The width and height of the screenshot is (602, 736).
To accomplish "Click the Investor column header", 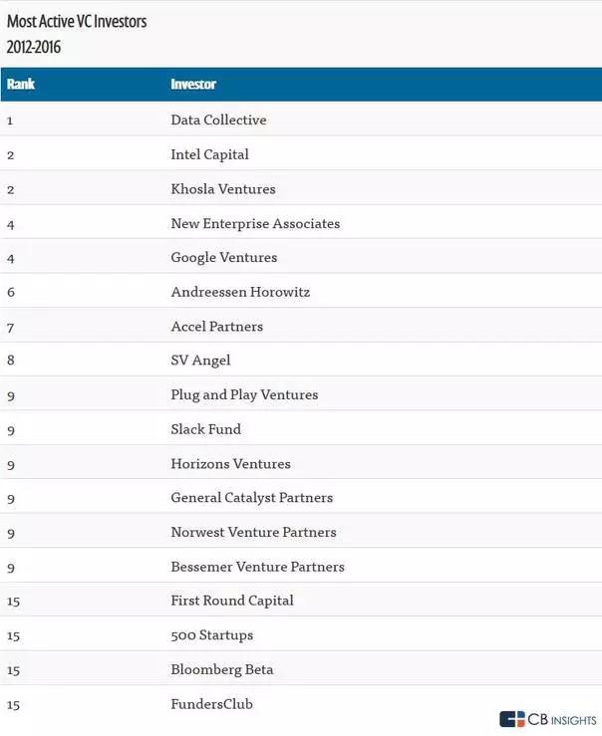I will tap(193, 85).
